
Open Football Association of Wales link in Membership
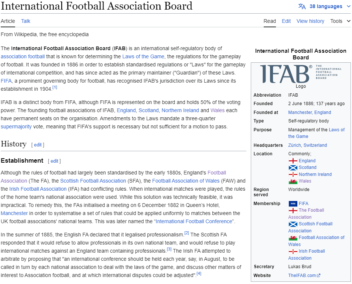(316, 241)
